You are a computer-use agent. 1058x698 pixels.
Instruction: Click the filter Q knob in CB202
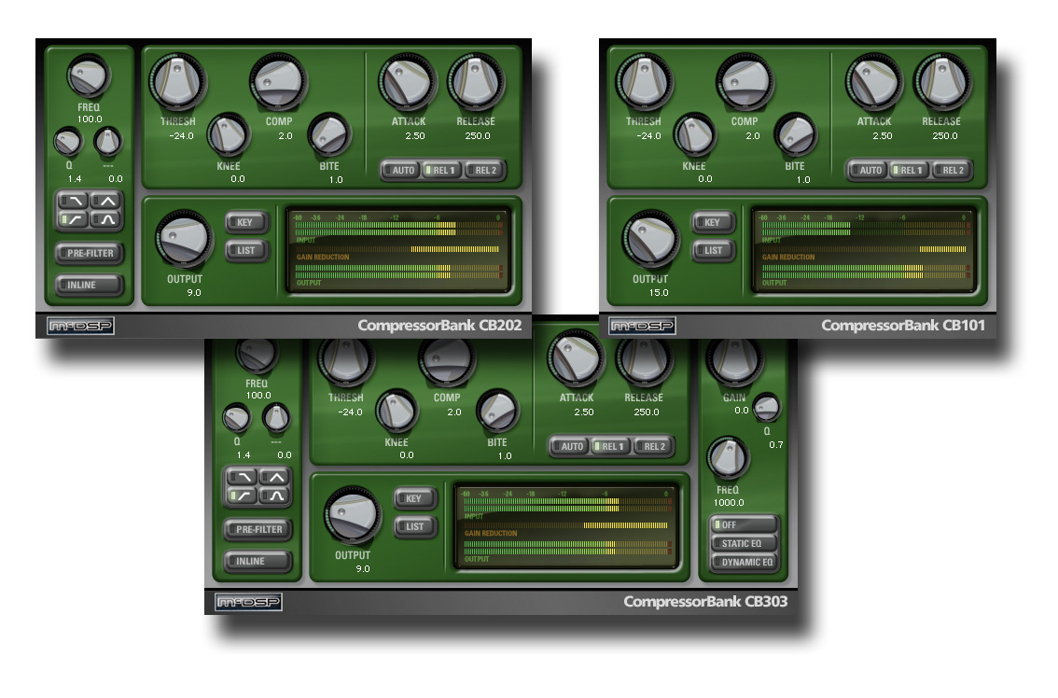point(68,142)
